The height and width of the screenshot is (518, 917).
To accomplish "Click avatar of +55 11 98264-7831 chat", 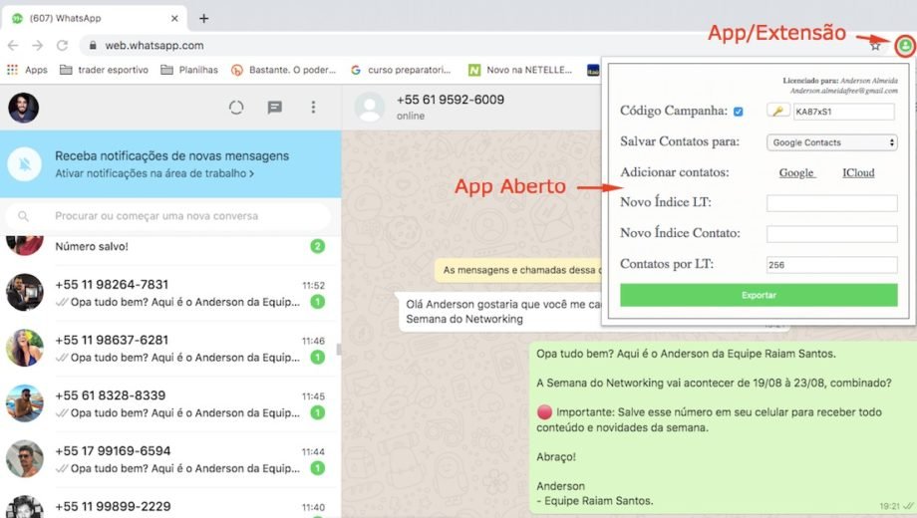I will [x=25, y=292].
